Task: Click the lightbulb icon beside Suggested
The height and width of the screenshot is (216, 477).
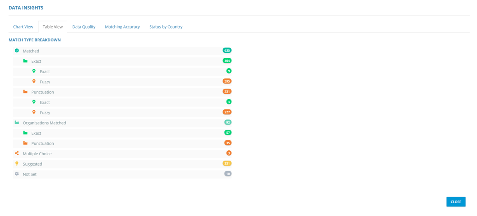Action: pos(17,164)
